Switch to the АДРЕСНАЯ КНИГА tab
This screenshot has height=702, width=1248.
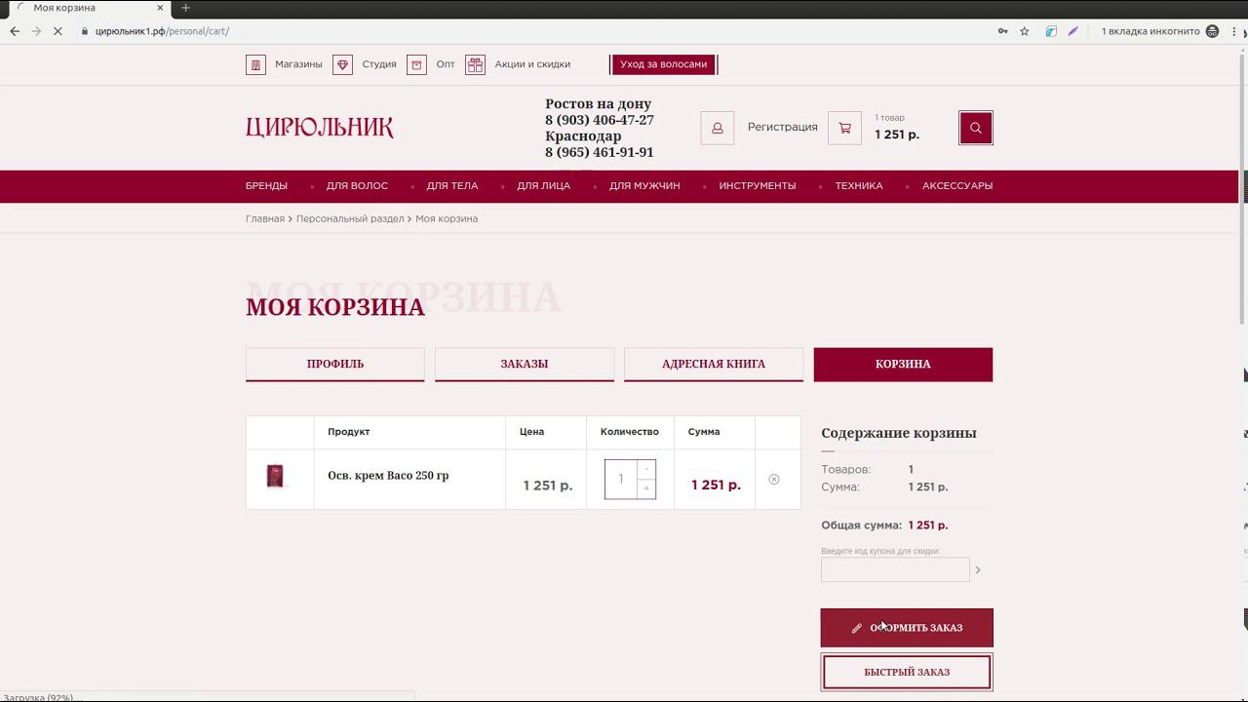(x=714, y=364)
